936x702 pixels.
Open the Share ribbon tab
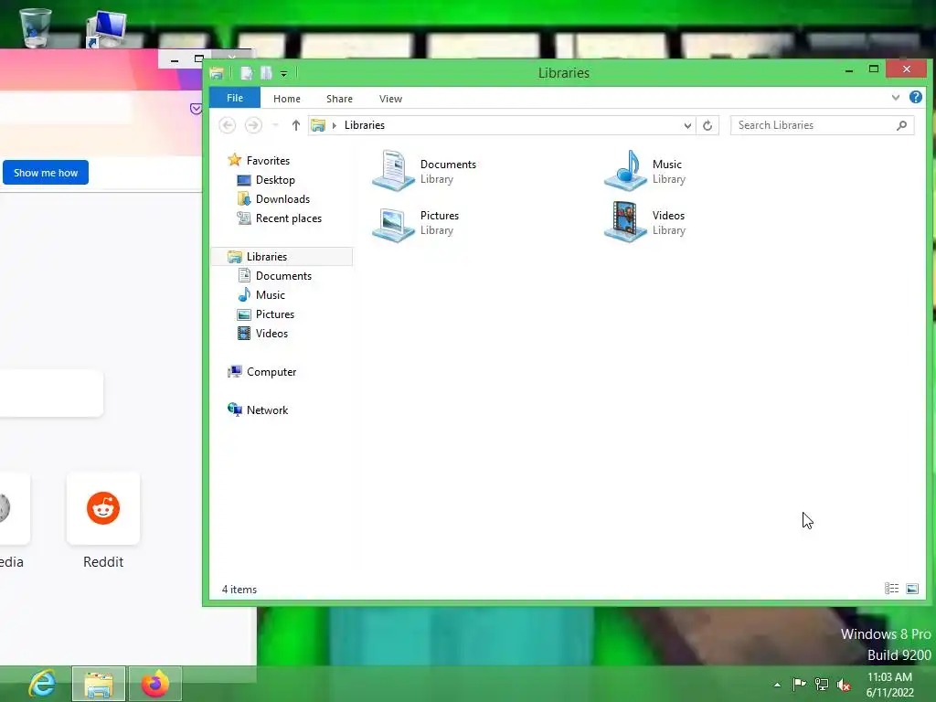pos(340,99)
